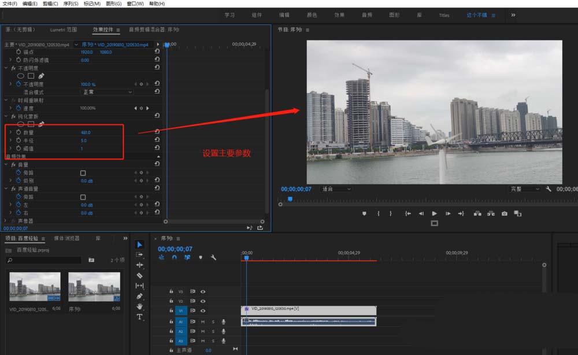Open the 混合模式 dropdown set to 正常
Image resolution: width=578 pixels, height=355 pixels.
[x=107, y=92]
